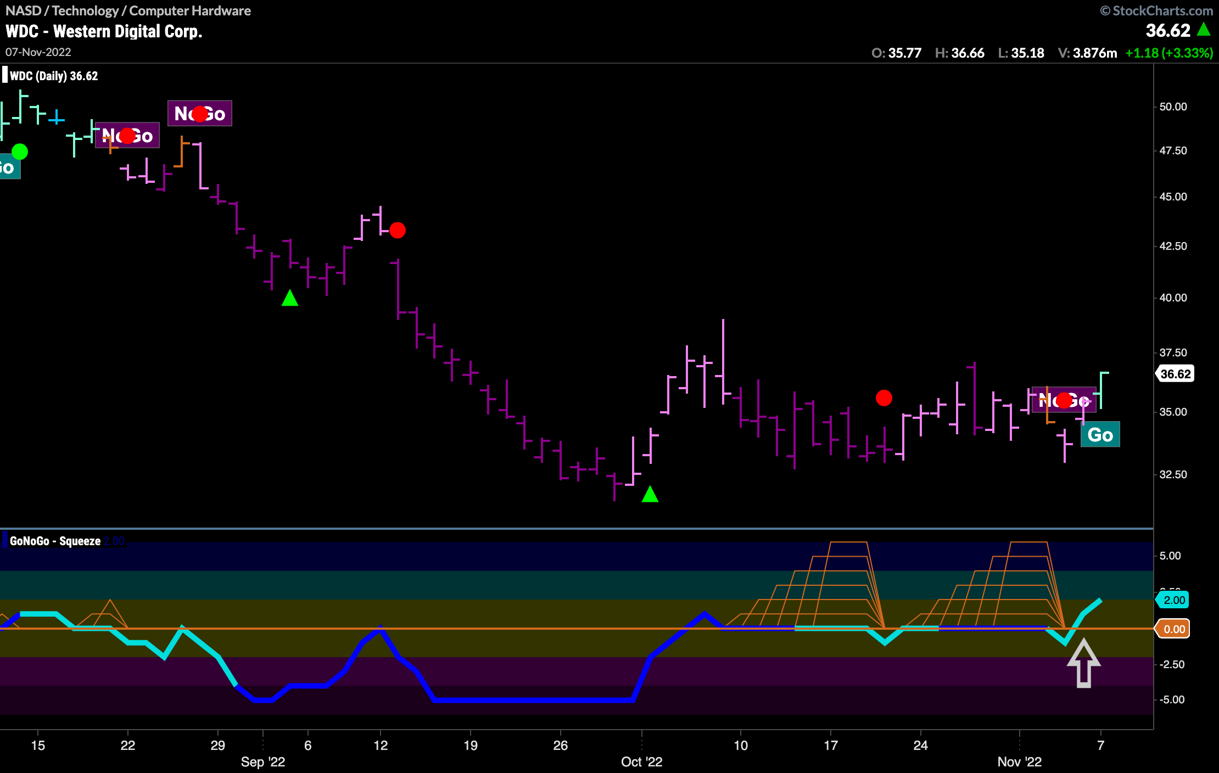Image resolution: width=1219 pixels, height=773 pixels.
Task: Click the Oct '22 month label
Action: 641,762
